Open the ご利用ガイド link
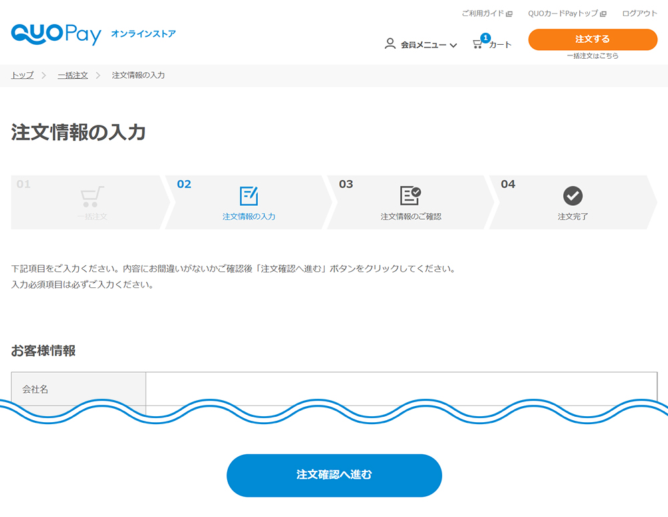668x517 pixels. point(482,13)
